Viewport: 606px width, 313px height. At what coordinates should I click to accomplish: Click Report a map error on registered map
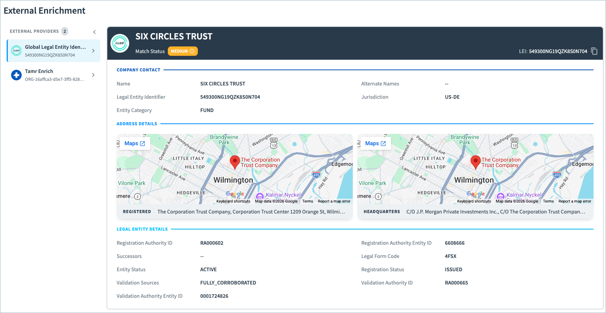click(x=334, y=201)
